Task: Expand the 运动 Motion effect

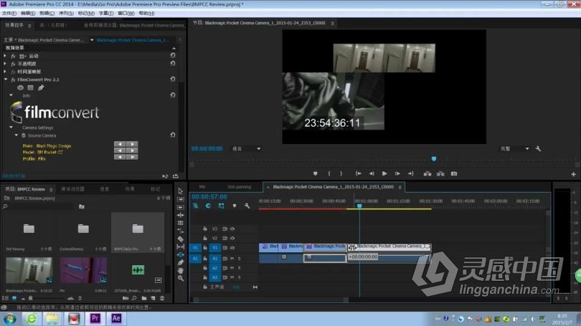Action: pyautogui.click(x=5, y=56)
